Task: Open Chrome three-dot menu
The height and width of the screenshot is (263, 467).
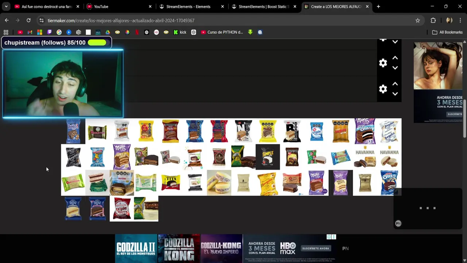Action: (x=460, y=20)
